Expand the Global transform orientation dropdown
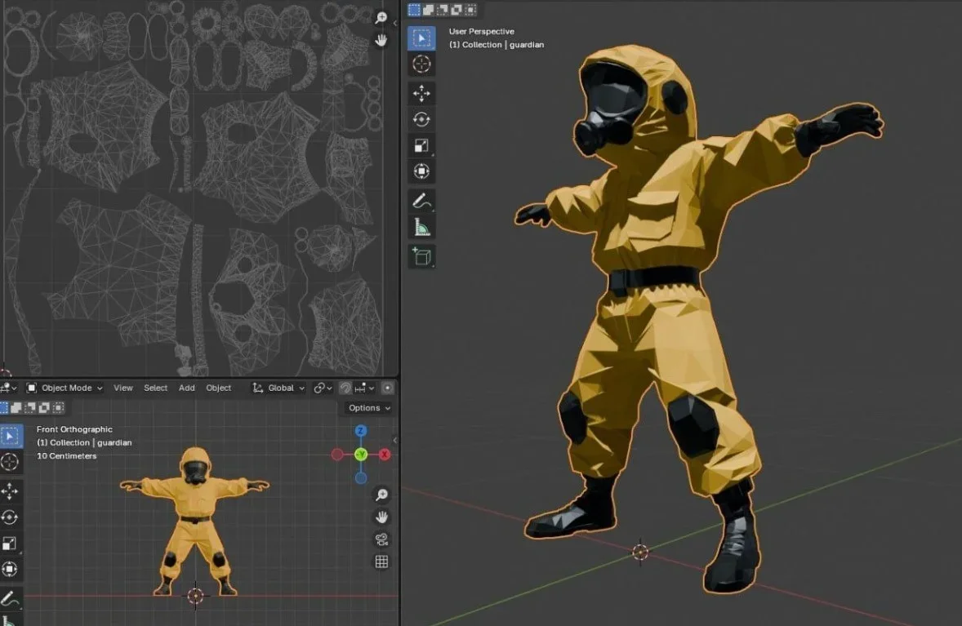The width and height of the screenshot is (962, 626). tap(279, 388)
